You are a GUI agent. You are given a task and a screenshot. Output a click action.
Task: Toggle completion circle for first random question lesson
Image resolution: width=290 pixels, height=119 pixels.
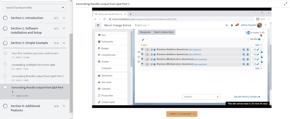click(5, 53)
